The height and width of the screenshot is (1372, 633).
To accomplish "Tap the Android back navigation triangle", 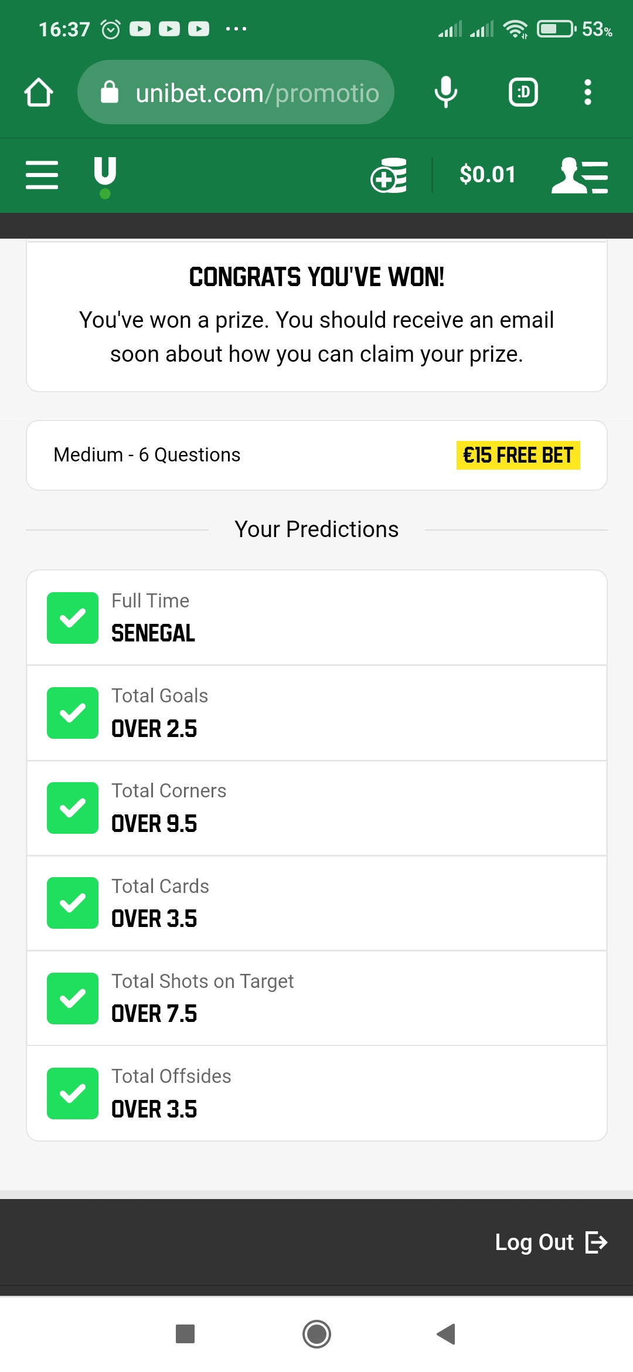I will 447,1334.
